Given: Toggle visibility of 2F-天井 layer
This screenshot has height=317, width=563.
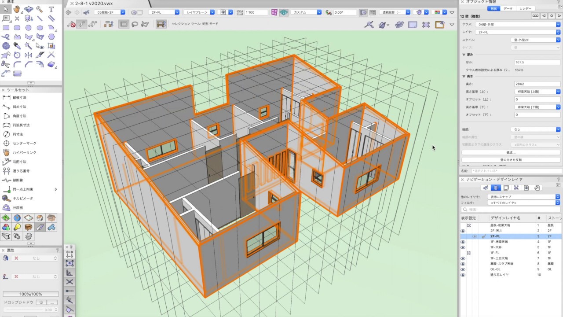Looking at the screenshot, I should coord(463,231).
